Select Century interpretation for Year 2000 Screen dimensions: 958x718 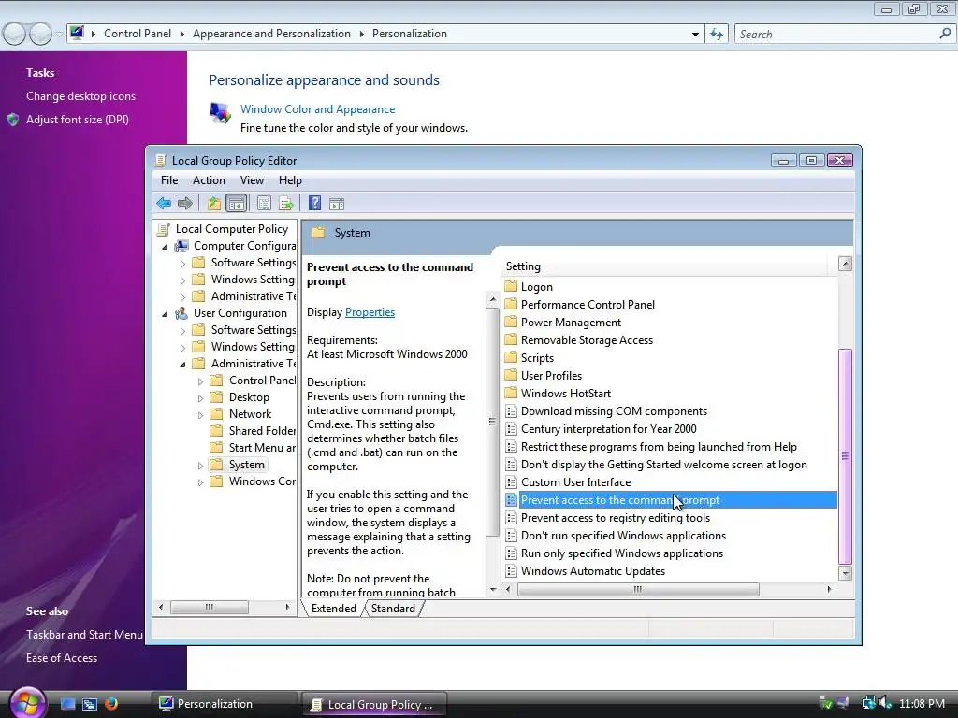click(608, 428)
